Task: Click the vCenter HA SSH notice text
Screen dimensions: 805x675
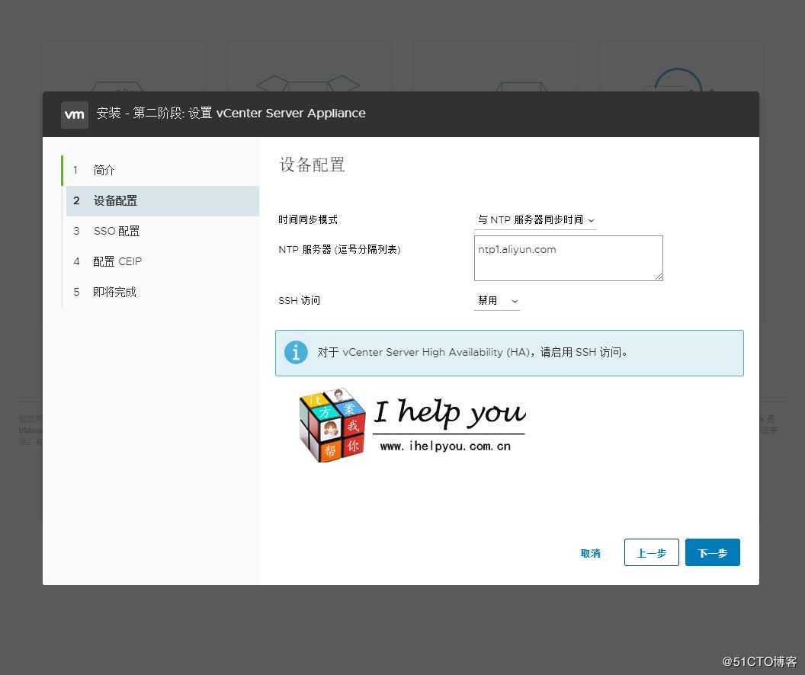Action: point(473,353)
